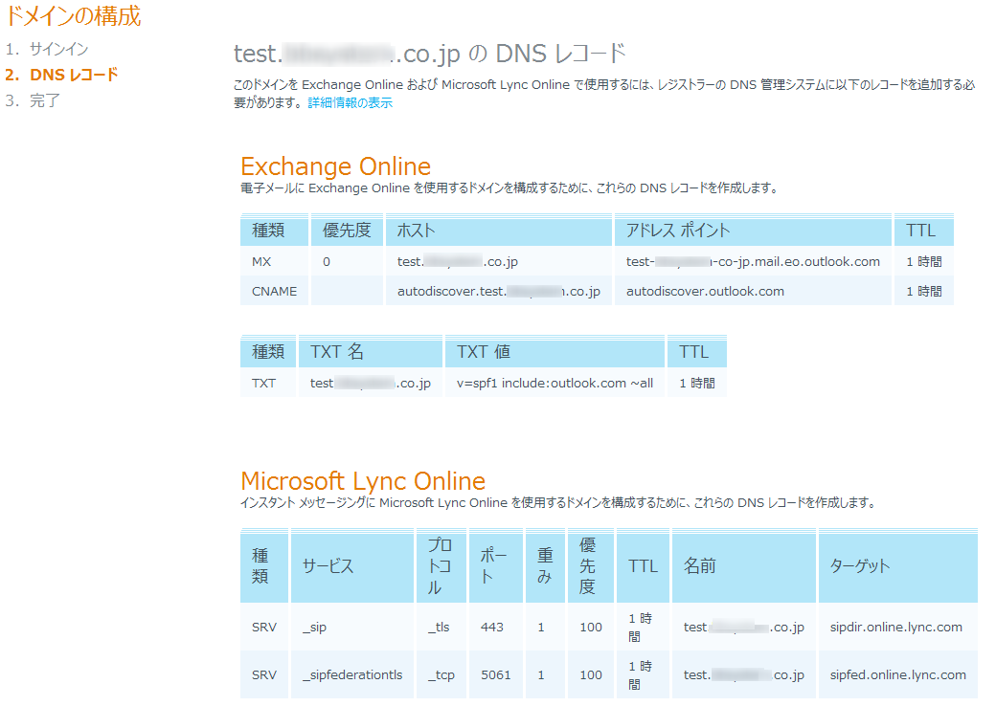The width and height of the screenshot is (996, 728).
Task: Click the Microsoft Lync Online section heading
Action: pos(363,481)
